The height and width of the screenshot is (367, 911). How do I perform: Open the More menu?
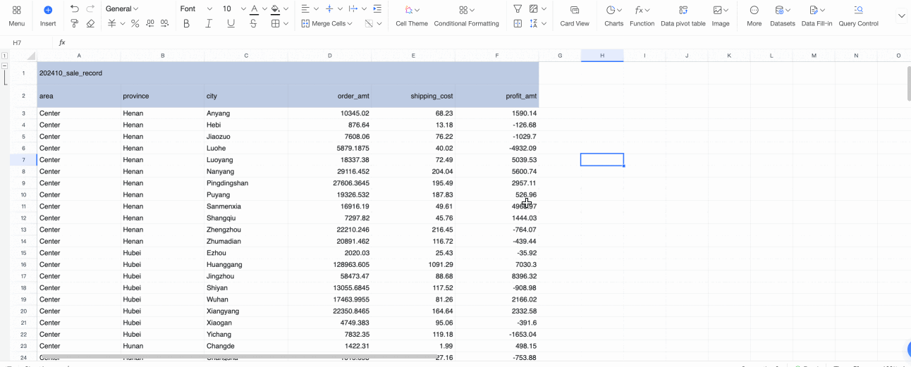coord(754,15)
